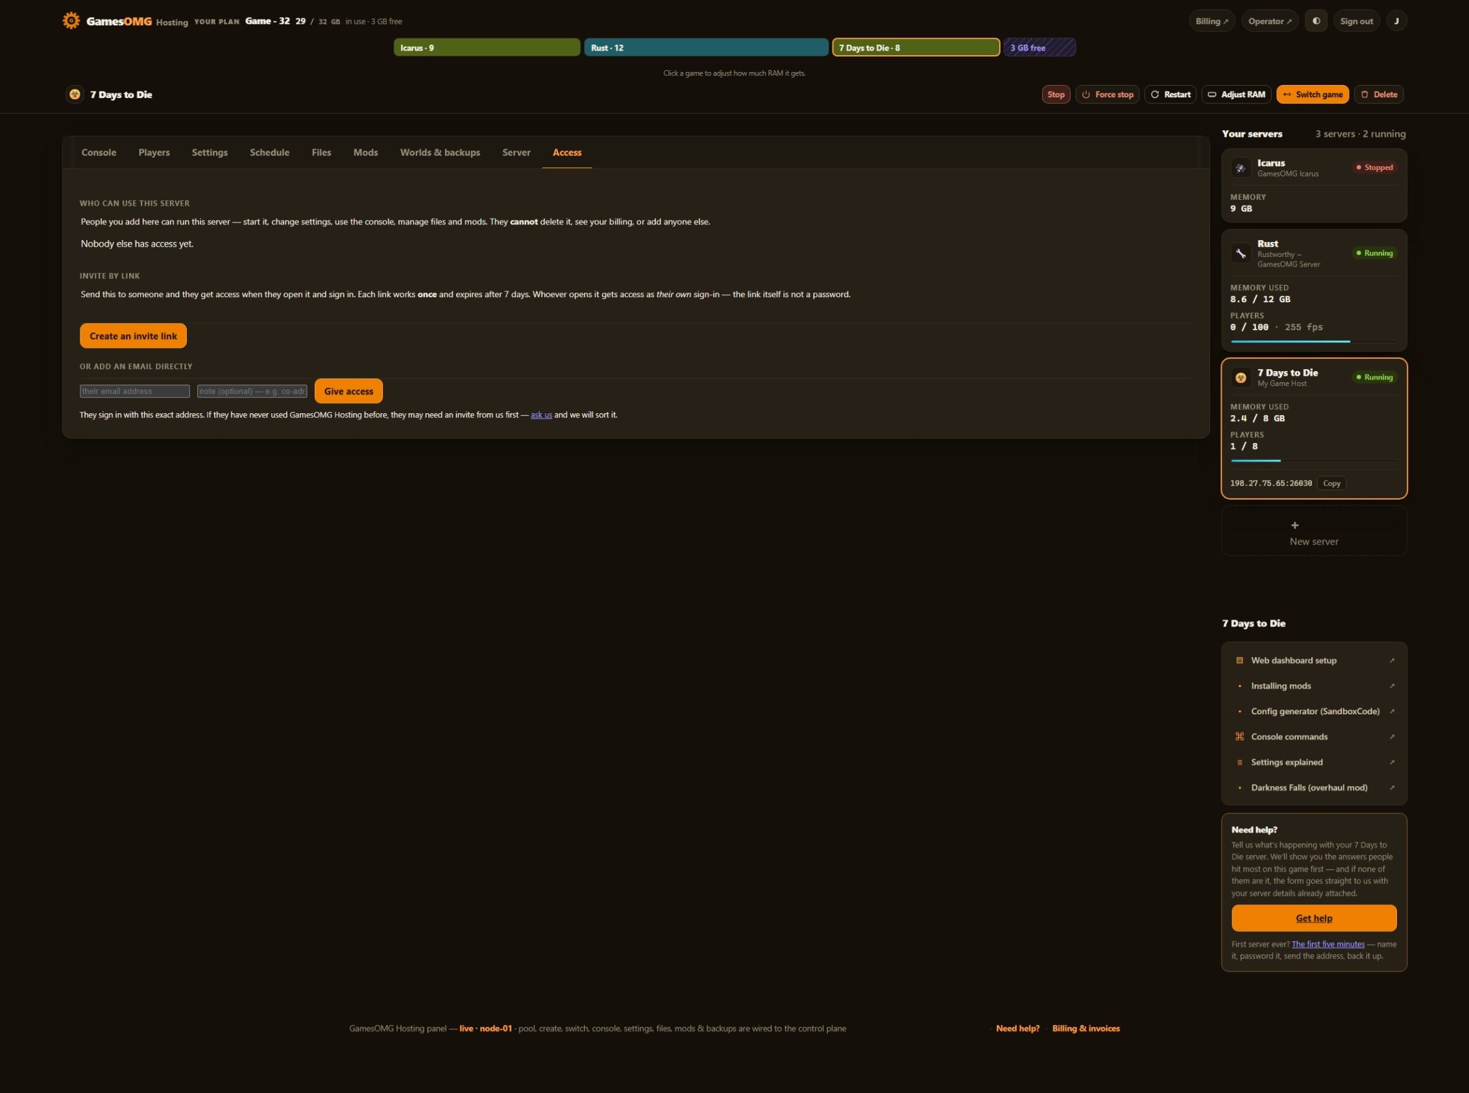Viewport: 1469px width, 1093px height.
Task: Click the 7 Days to Die - 8 RAM segment
Action: [x=916, y=47]
